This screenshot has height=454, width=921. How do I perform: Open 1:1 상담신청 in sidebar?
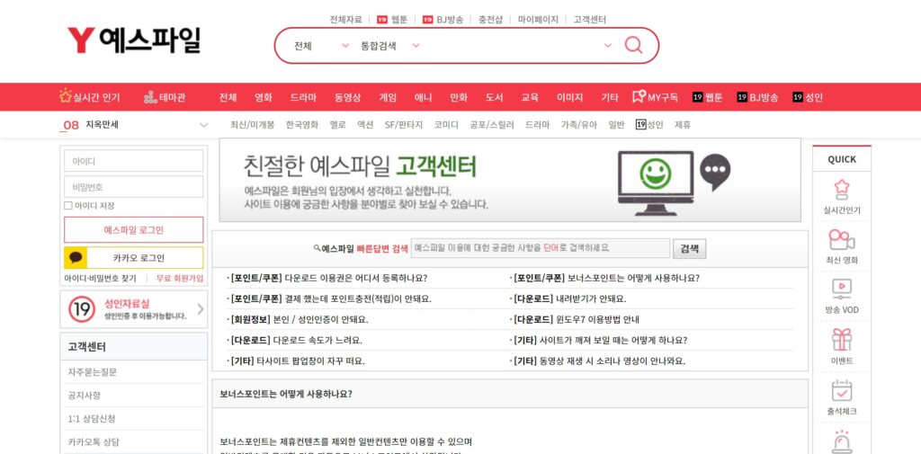92,419
